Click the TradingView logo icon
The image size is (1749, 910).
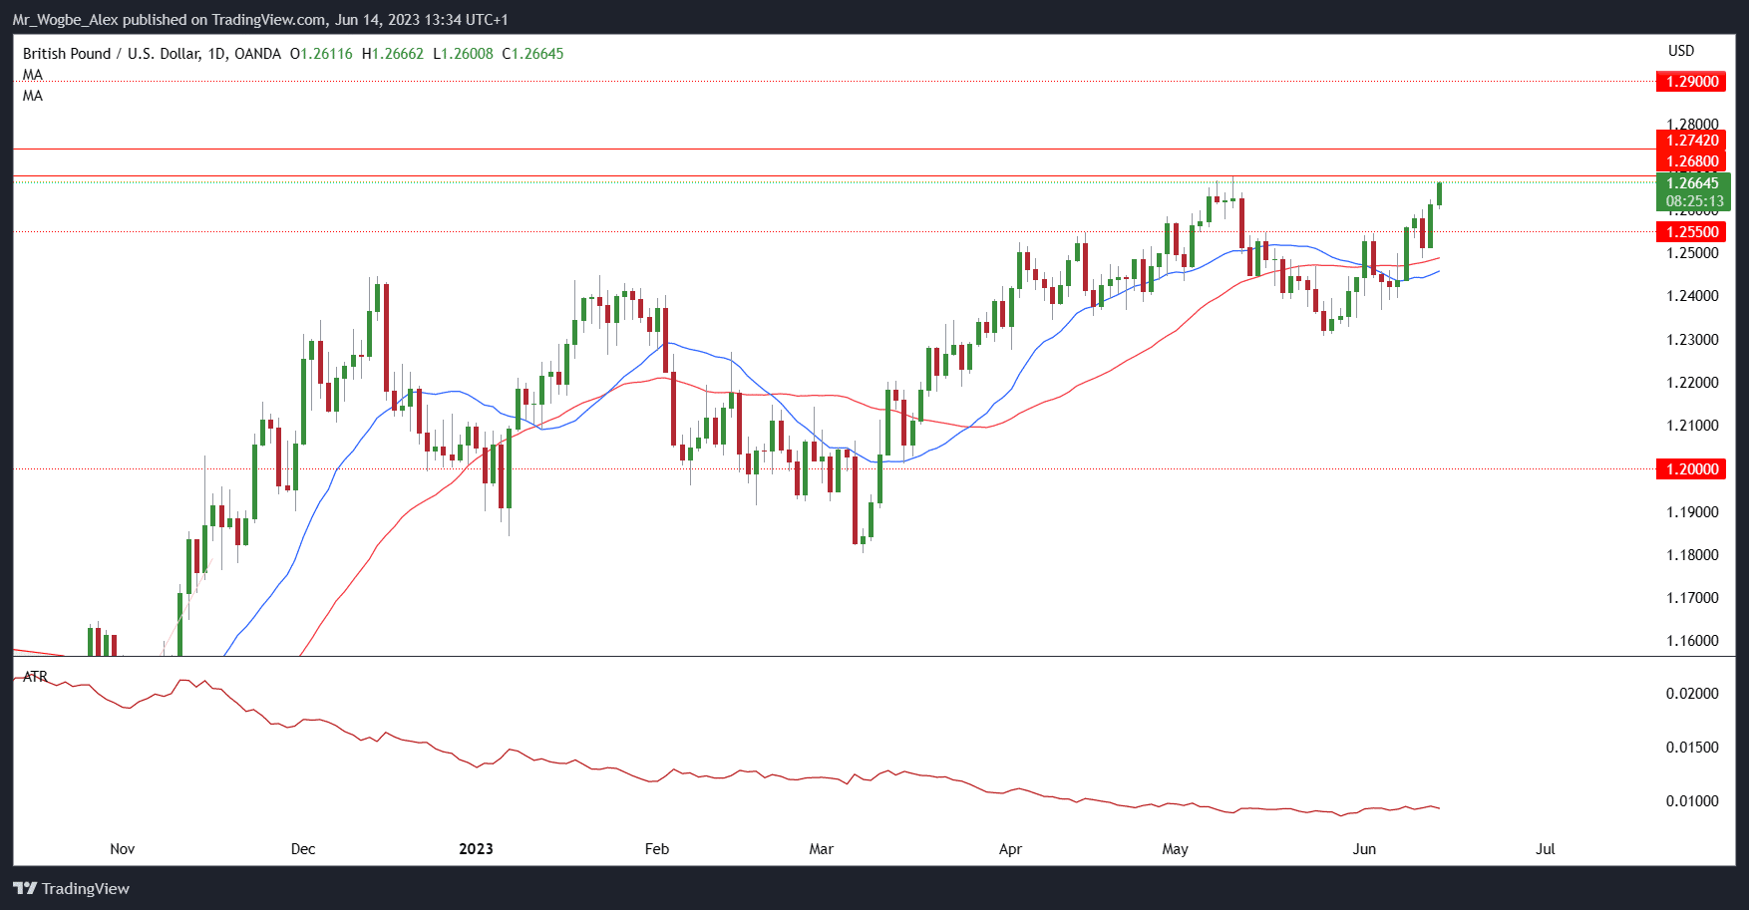(x=25, y=888)
